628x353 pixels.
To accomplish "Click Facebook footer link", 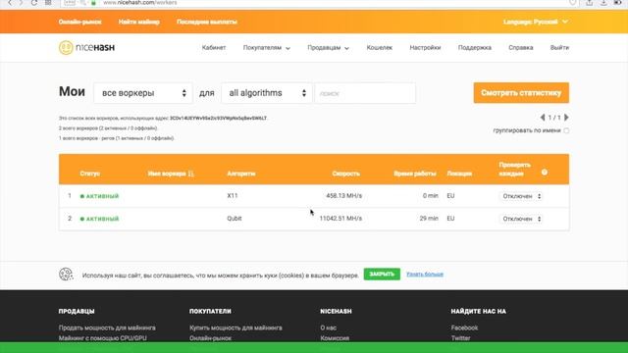I will tap(464, 328).
